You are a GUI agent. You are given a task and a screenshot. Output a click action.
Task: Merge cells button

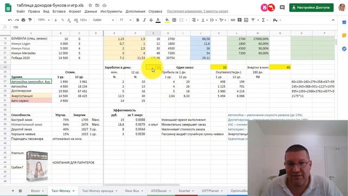(181, 20)
